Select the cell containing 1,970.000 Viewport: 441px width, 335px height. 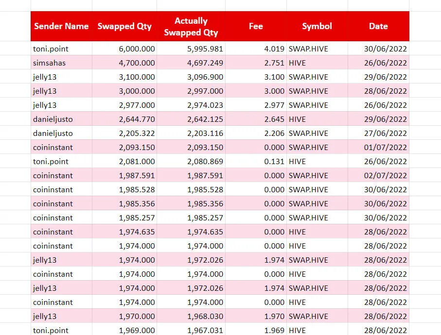coord(124,316)
